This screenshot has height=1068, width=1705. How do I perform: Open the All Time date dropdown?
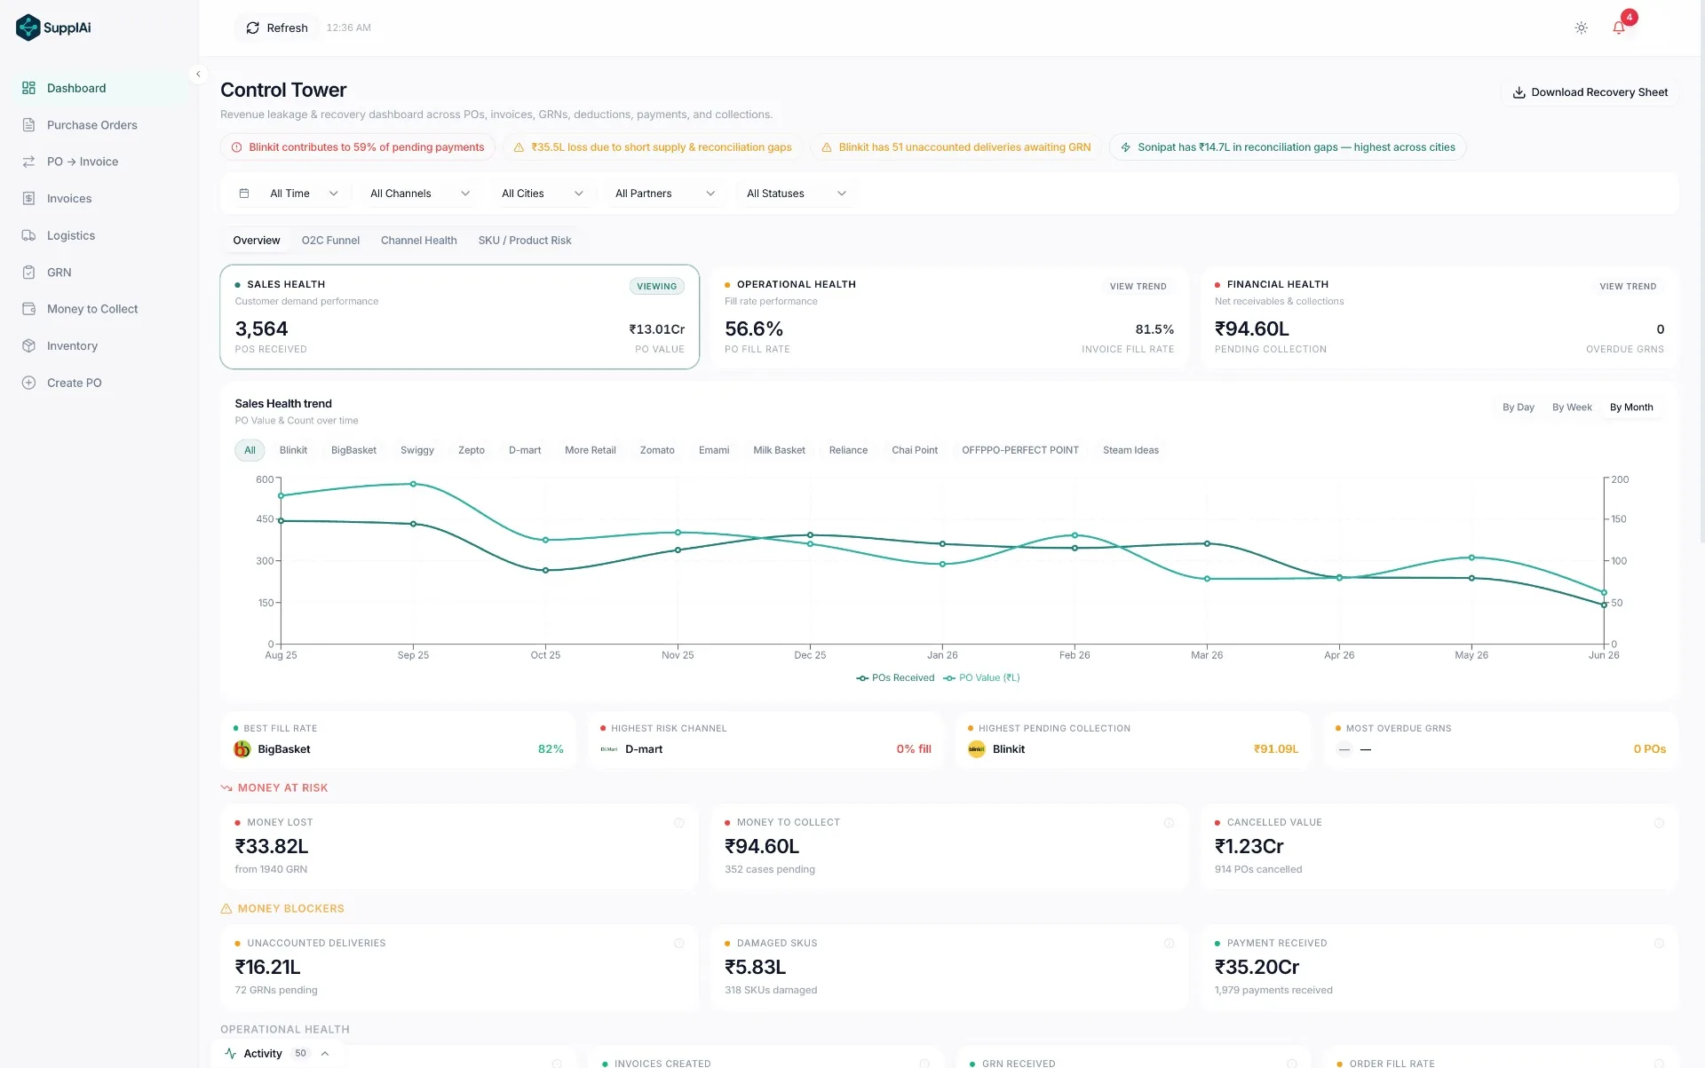click(304, 193)
